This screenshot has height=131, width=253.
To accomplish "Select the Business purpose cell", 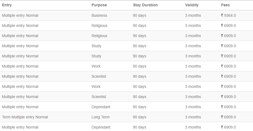I will point(99,15).
